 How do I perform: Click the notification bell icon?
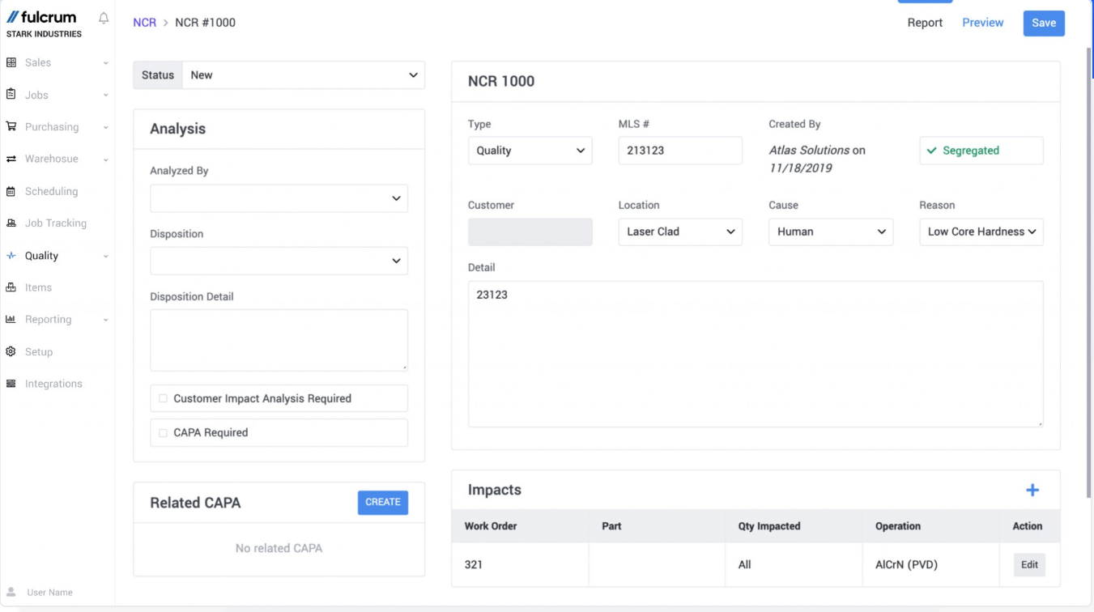(104, 18)
